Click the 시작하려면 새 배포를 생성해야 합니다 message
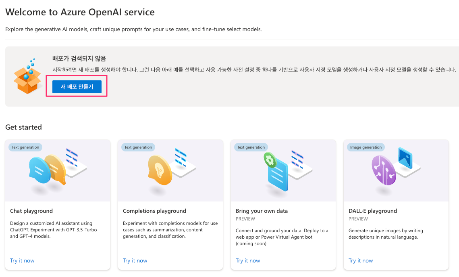This screenshot has height=277, width=459. point(254,70)
